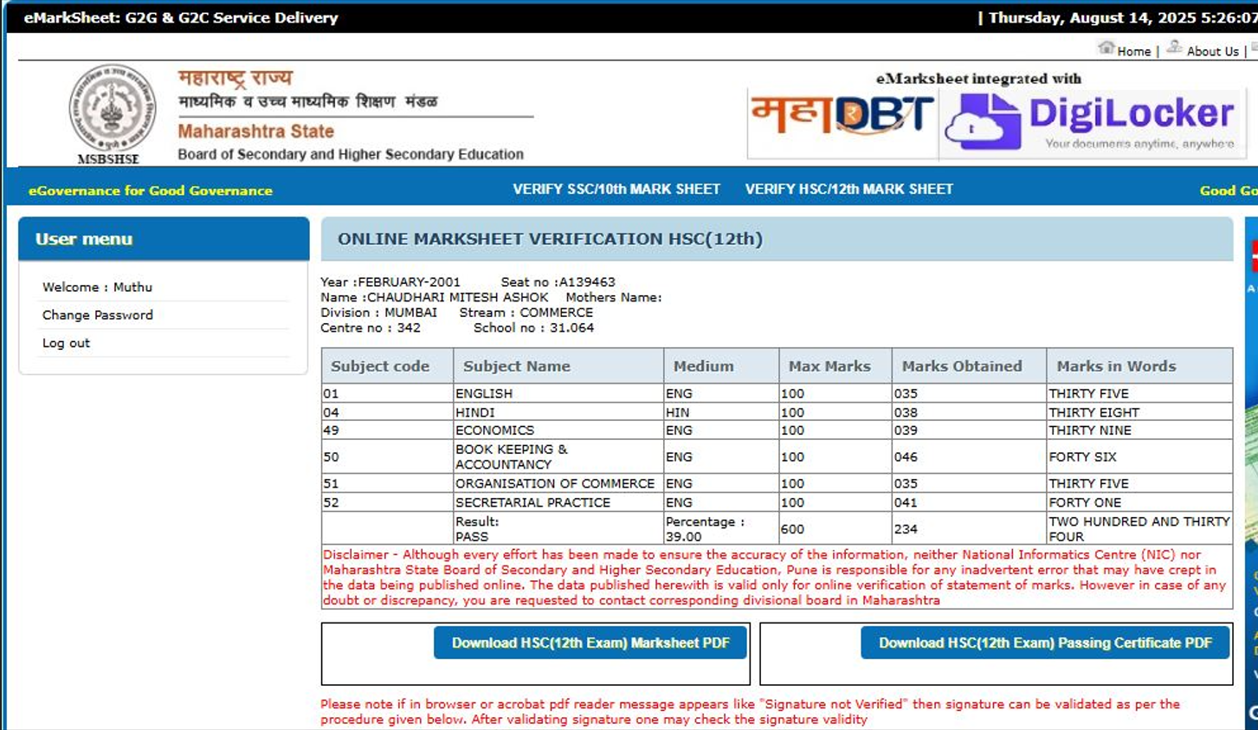Select Change Password in User menu
The image size is (1258, 730).
(x=98, y=315)
